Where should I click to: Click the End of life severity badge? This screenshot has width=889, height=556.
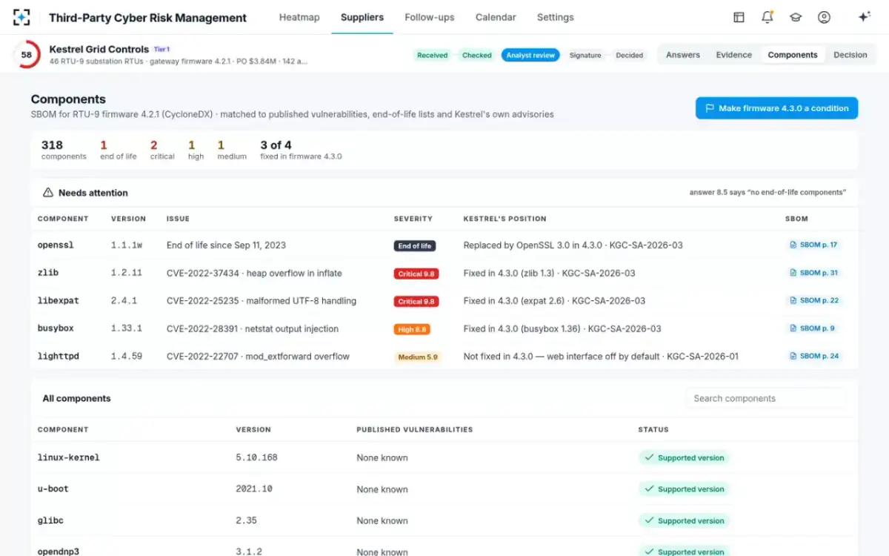[x=415, y=245]
